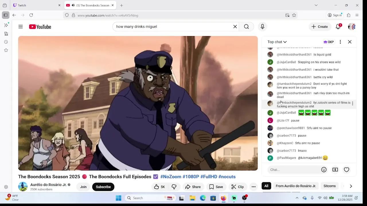Close the live chat panel
This screenshot has height=206, width=367.
click(350, 42)
